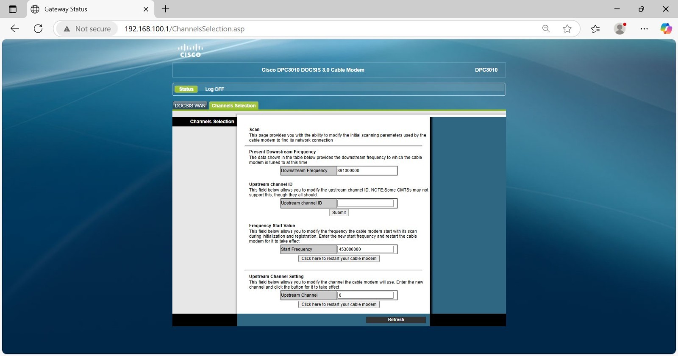Click the 'Present Downstream Frequency' heading
The width and height of the screenshot is (678, 356).
pyautogui.click(x=282, y=152)
